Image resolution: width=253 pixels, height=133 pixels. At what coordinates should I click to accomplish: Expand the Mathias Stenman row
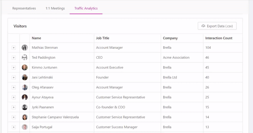click(14, 48)
